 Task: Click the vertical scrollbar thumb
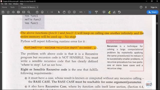tap(157, 23)
